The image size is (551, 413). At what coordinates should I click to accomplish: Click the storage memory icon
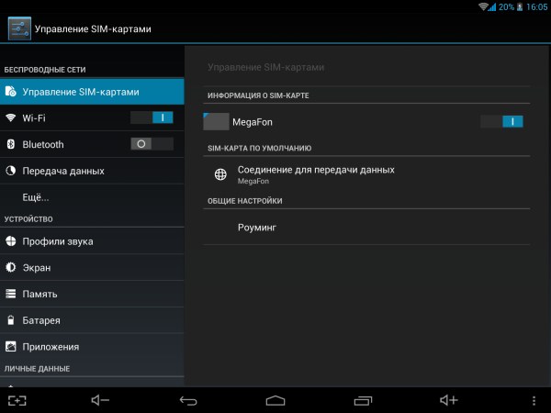point(10,294)
